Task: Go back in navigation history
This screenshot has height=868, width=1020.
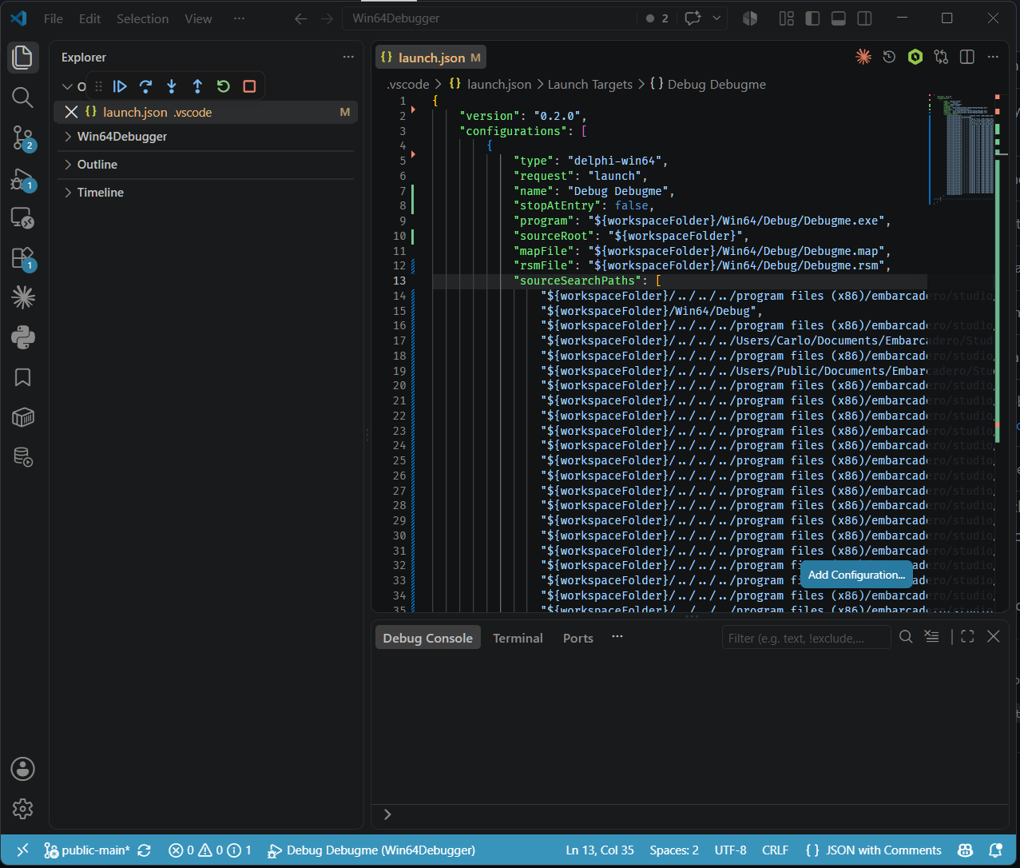Action: (301, 18)
